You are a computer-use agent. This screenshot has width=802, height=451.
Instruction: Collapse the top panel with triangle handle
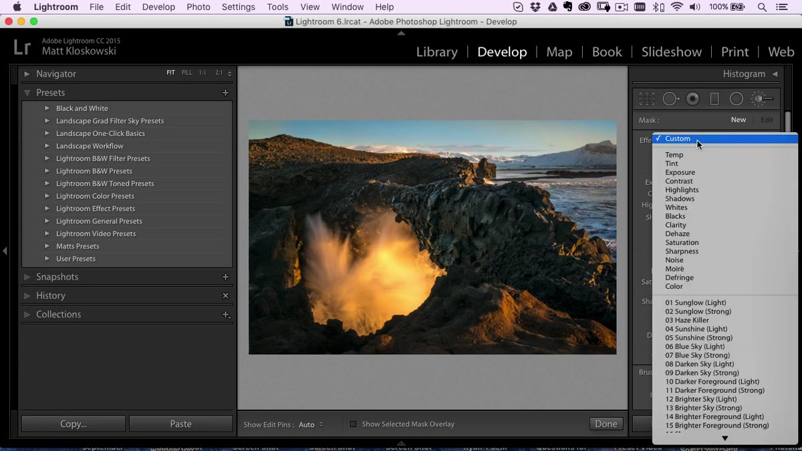pyautogui.click(x=401, y=33)
